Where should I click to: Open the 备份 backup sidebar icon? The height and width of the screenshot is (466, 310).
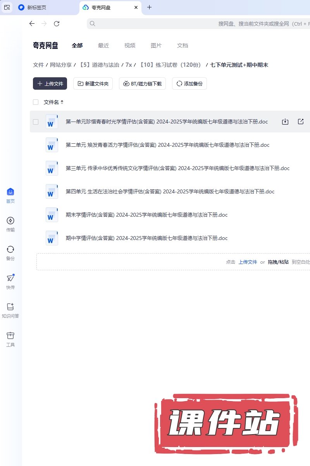click(x=10, y=250)
